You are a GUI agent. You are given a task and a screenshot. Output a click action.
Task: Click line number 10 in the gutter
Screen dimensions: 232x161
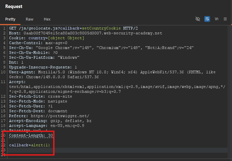click(x=3, y=72)
